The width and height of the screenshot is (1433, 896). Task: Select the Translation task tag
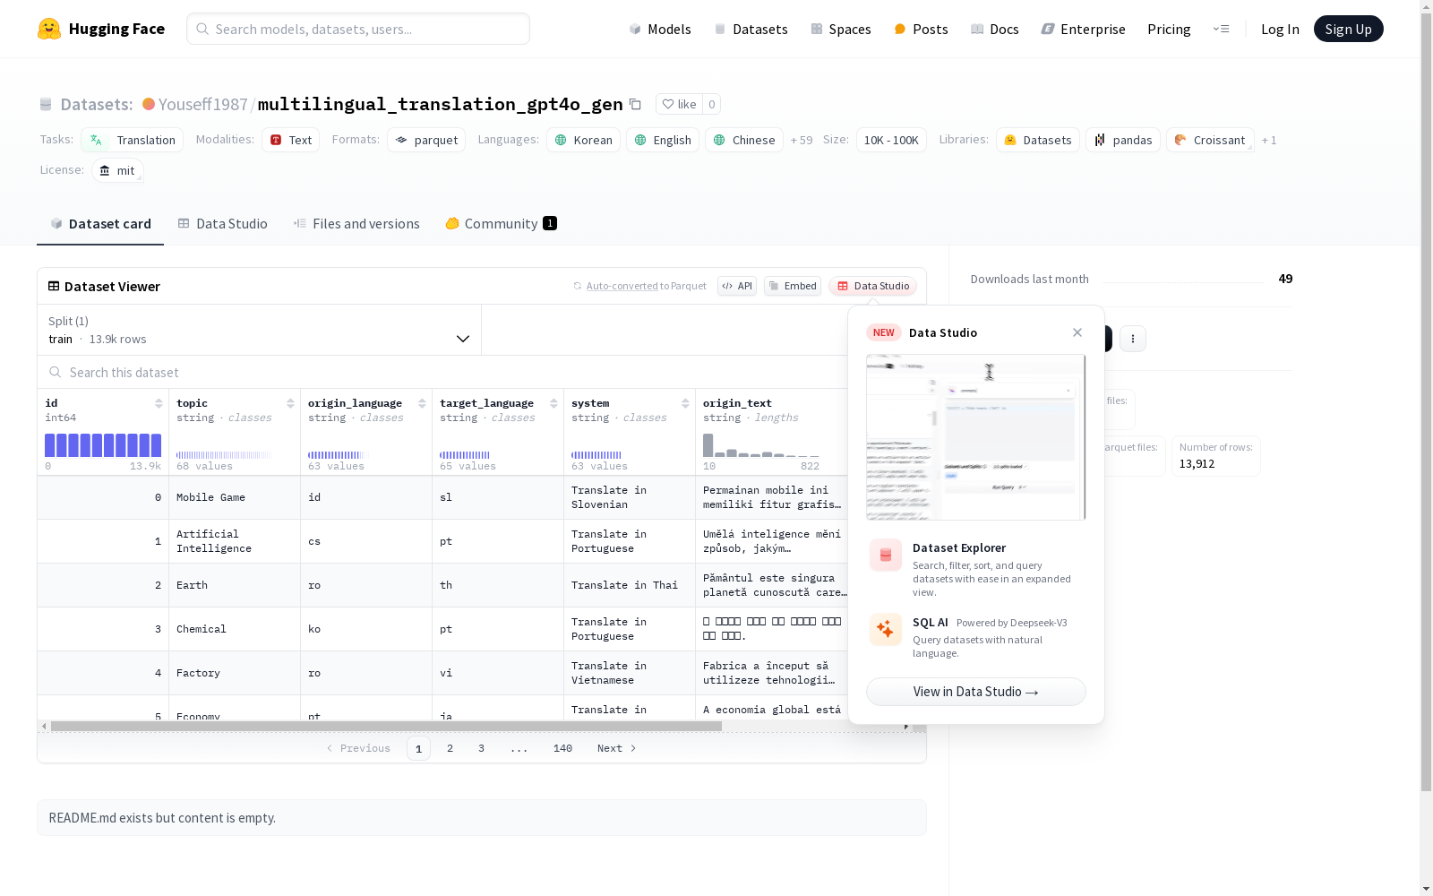coord(133,140)
